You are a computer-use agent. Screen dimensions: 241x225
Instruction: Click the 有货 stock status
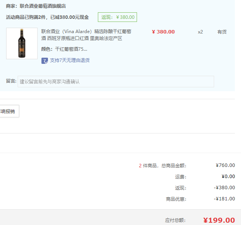tap(222, 32)
